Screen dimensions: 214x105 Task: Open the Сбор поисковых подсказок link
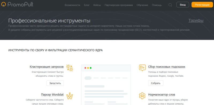(167, 67)
